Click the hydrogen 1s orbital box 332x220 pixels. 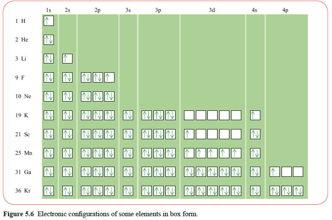(x=49, y=21)
